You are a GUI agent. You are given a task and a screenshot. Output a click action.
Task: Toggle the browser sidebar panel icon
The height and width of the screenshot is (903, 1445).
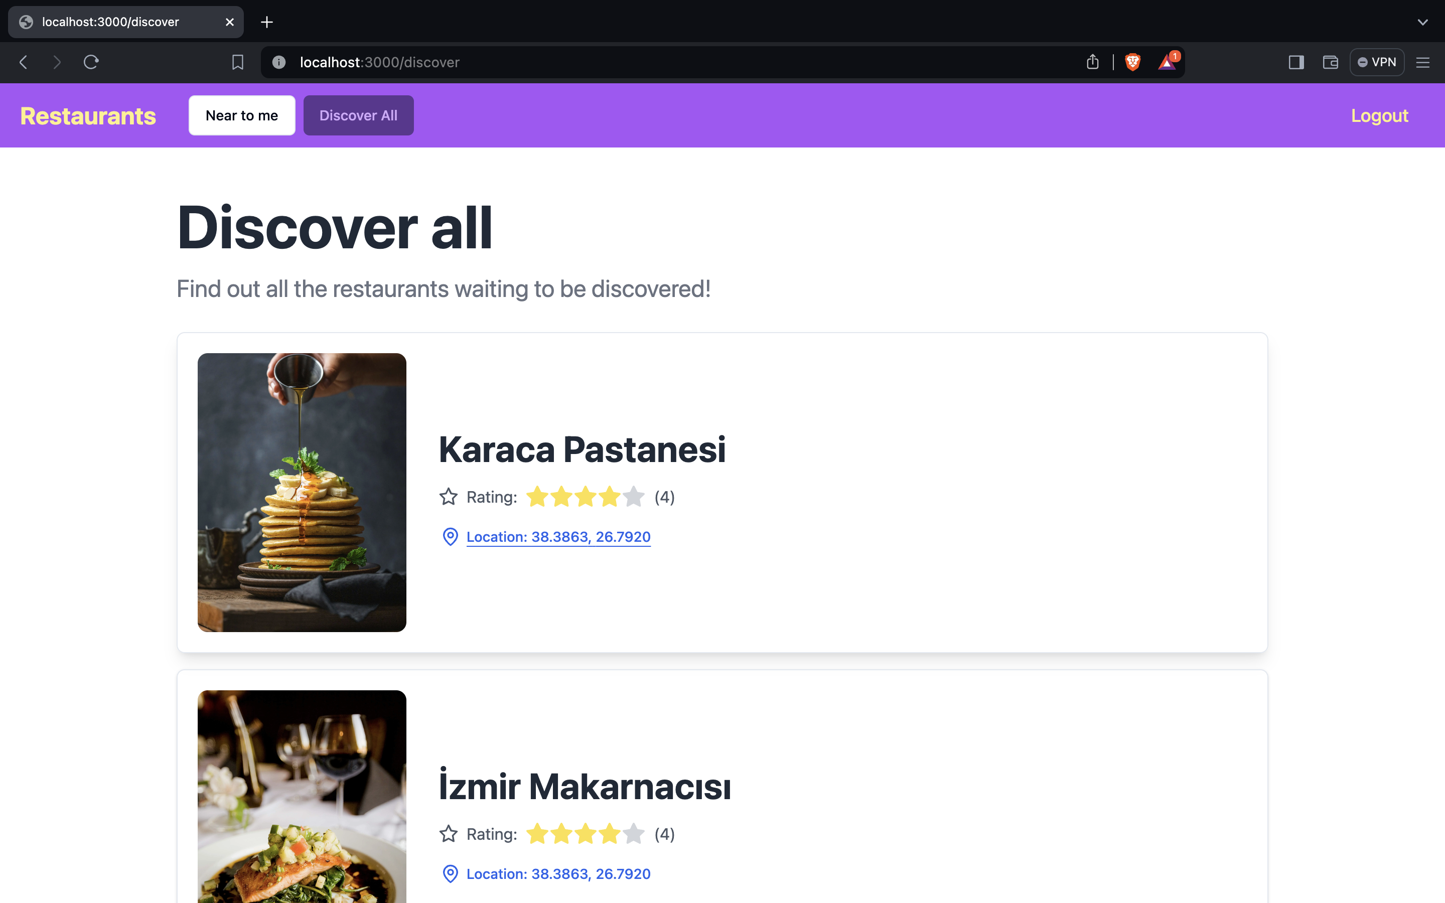[x=1296, y=62]
